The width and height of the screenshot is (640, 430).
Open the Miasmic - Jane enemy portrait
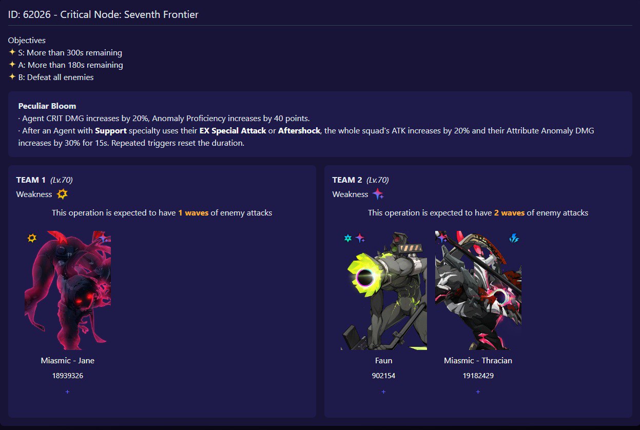68,290
